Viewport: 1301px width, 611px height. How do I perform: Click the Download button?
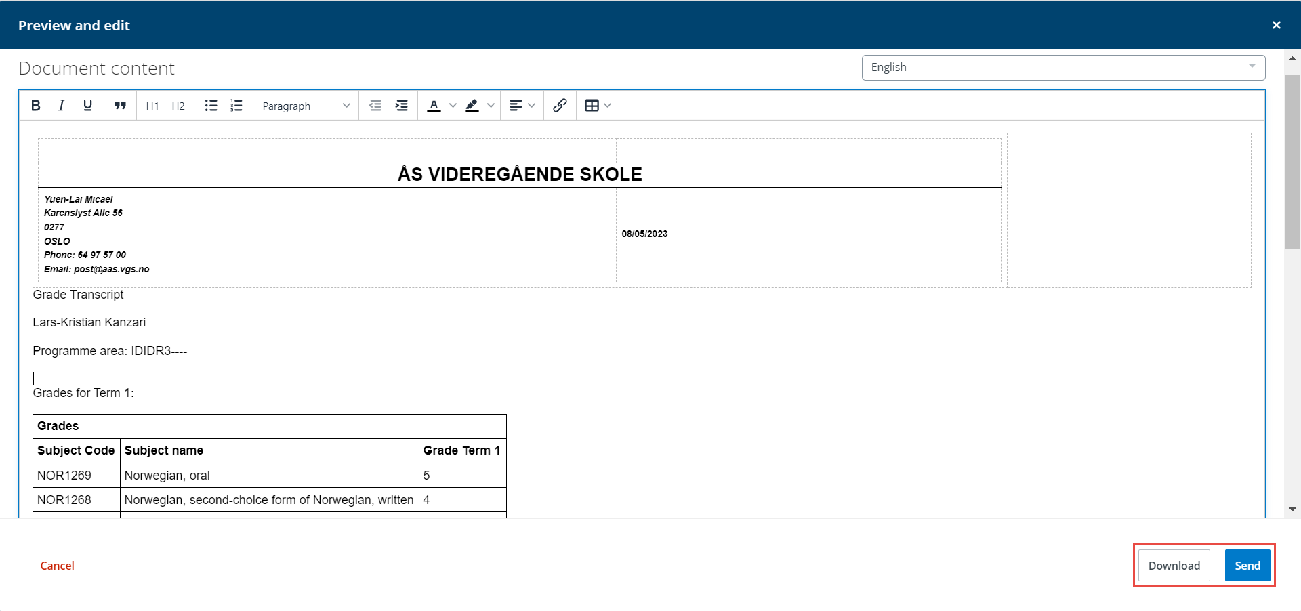1174,566
